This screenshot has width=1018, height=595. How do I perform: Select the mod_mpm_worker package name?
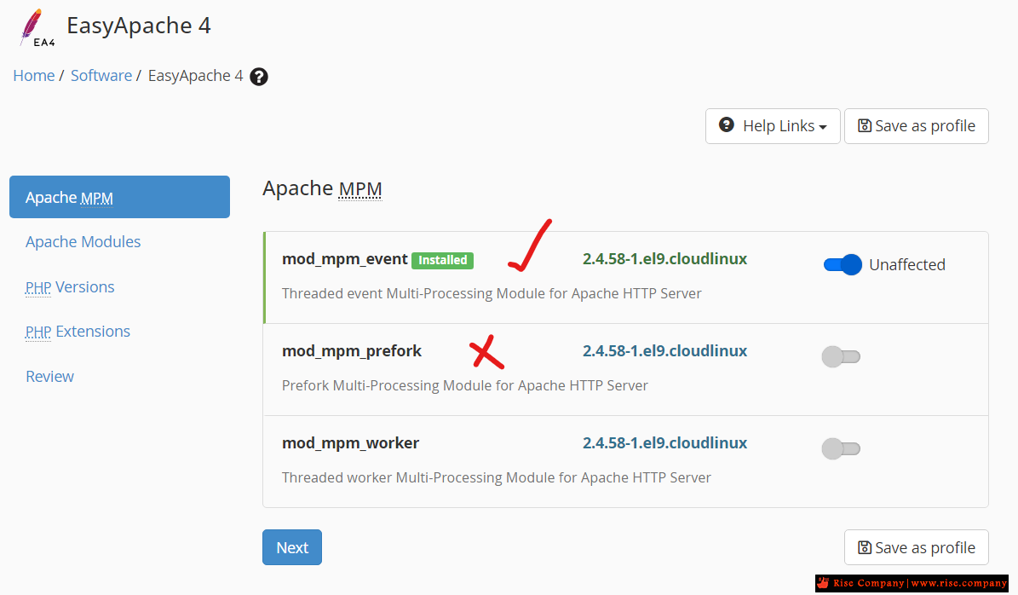(x=351, y=443)
